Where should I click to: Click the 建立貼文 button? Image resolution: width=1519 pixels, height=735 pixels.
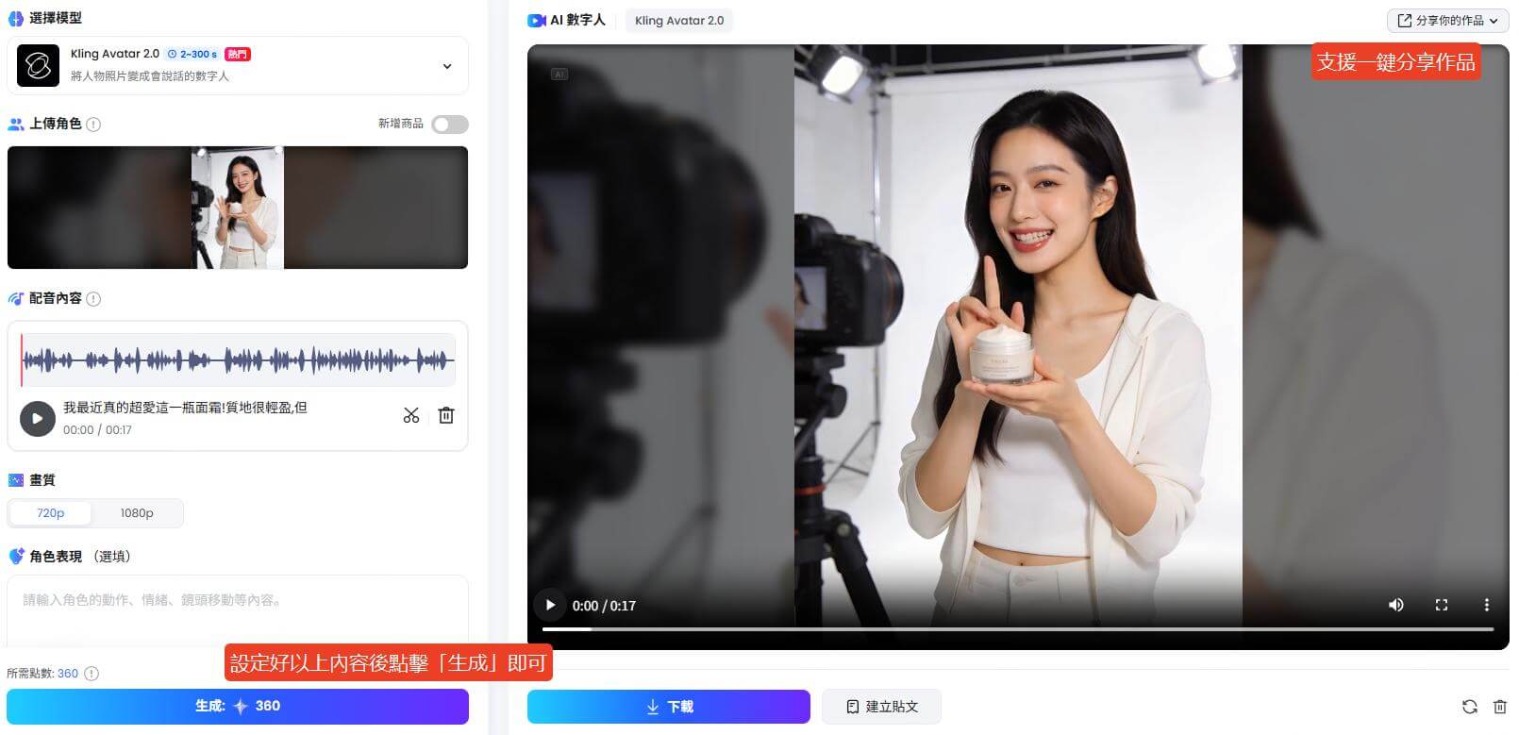[x=881, y=706]
